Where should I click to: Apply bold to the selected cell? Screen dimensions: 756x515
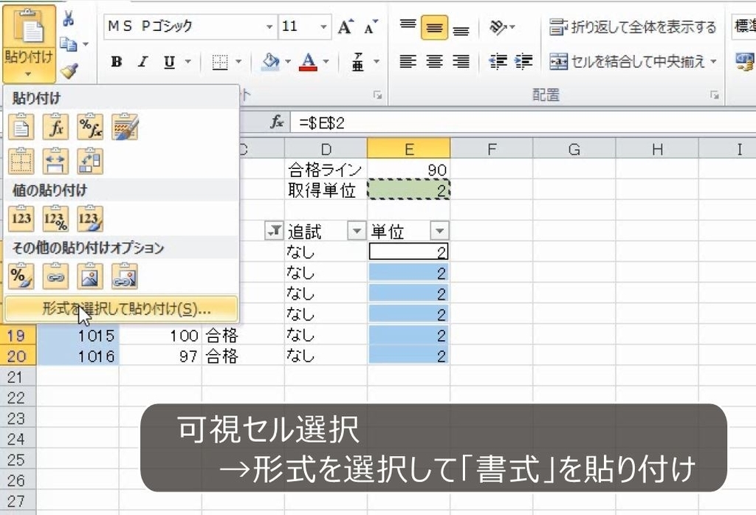[x=116, y=62]
